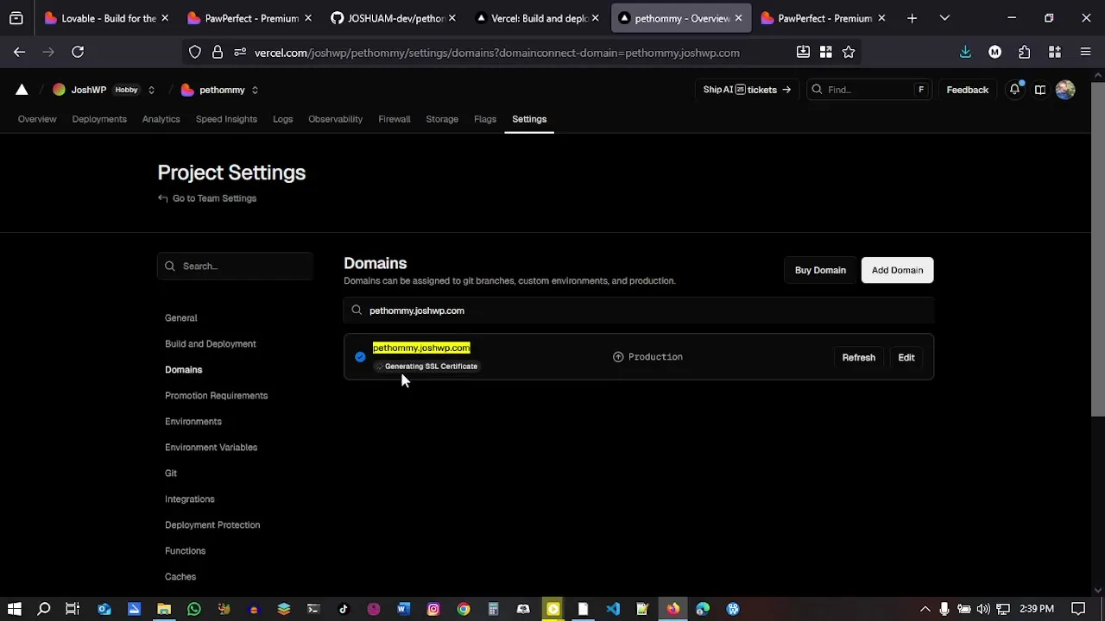Close the Vercel: Build and deploy tab
The image size is (1105, 621).
[x=595, y=18]
